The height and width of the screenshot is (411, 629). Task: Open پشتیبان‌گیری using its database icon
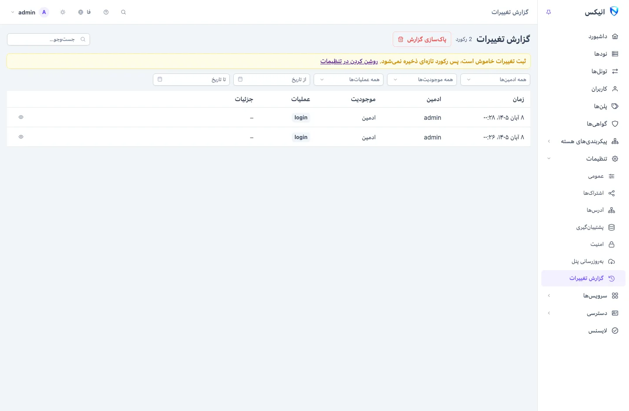pyautogui.click(x=612, y=227)
